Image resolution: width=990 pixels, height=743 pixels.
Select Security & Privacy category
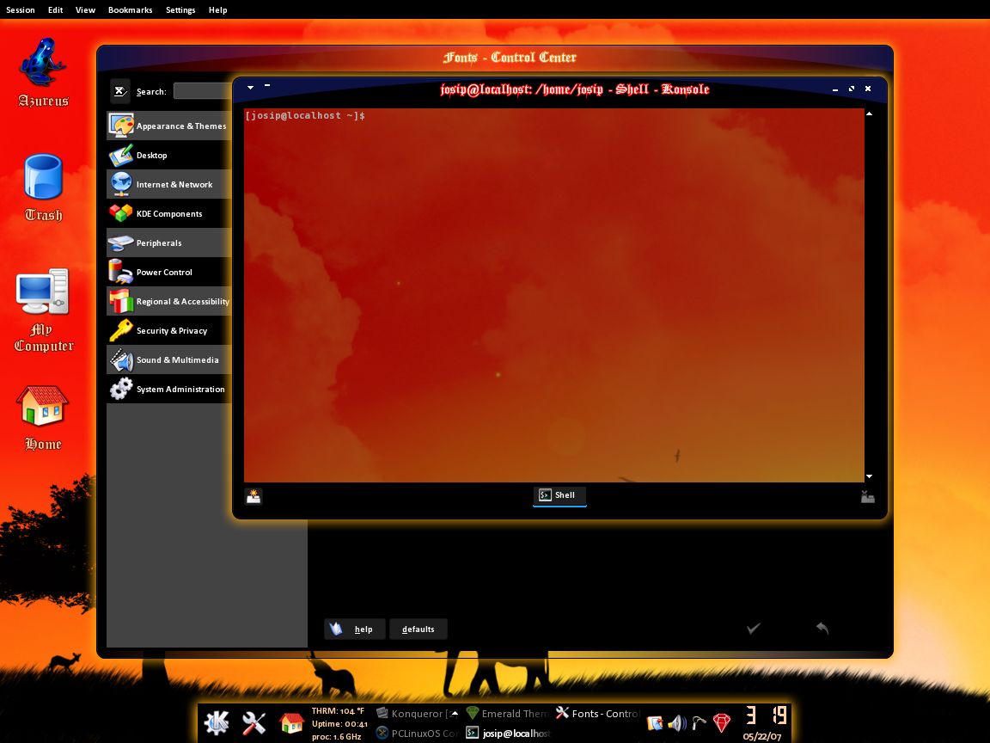click(x=169, y=330)
